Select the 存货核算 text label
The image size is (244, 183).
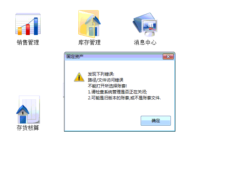pos(28,128)
